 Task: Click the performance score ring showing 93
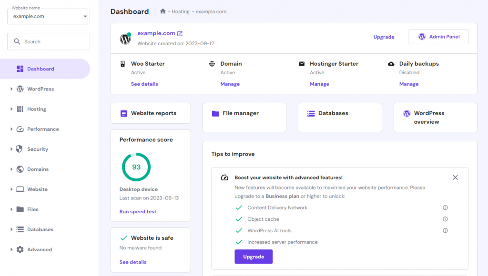136,167
